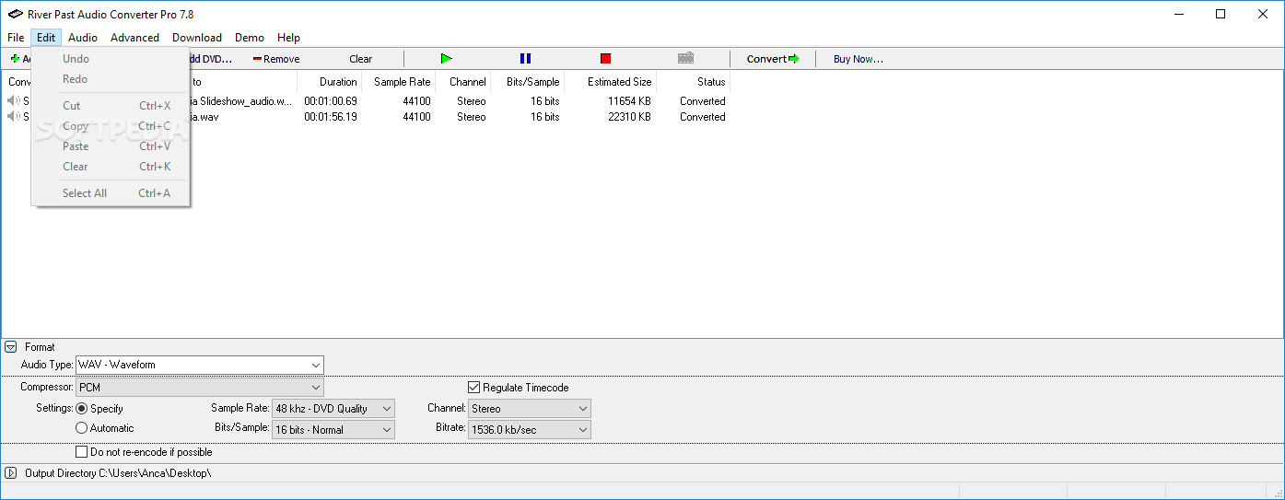Choose Undo in the Edit menu
Viewport: 1285px width, 500px height.
(111, 59)
